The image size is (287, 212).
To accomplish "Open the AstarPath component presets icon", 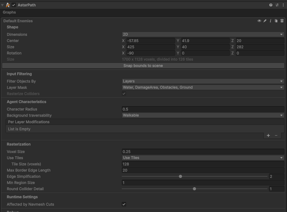I will click(277, 5).
